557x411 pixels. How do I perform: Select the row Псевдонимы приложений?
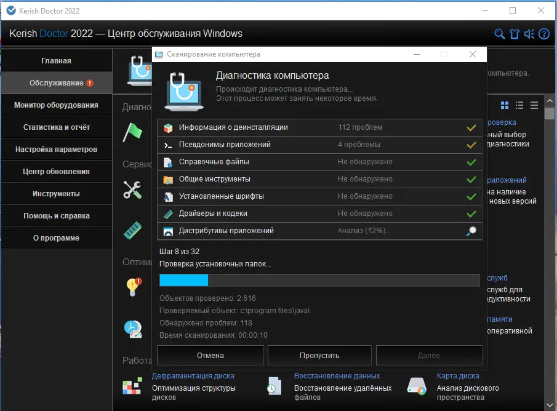point(319,145)
